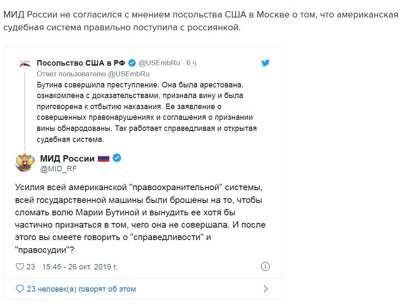Click verified badge next to МИД России
This screenshot has height=304, width=407.
(117, 158)
